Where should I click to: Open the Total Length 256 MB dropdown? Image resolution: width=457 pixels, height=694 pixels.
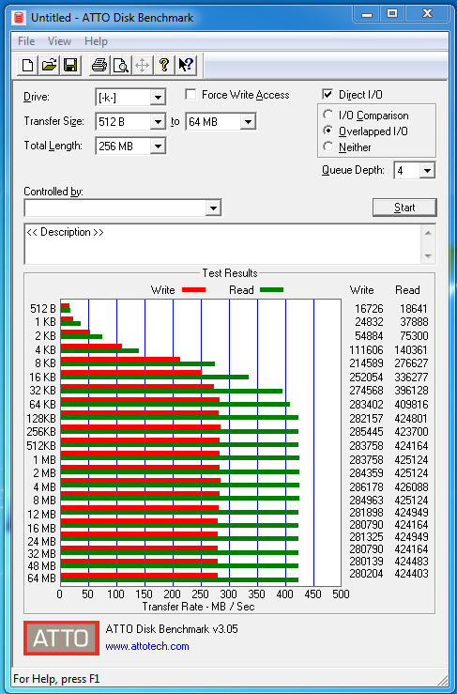[x=158, y=147]
